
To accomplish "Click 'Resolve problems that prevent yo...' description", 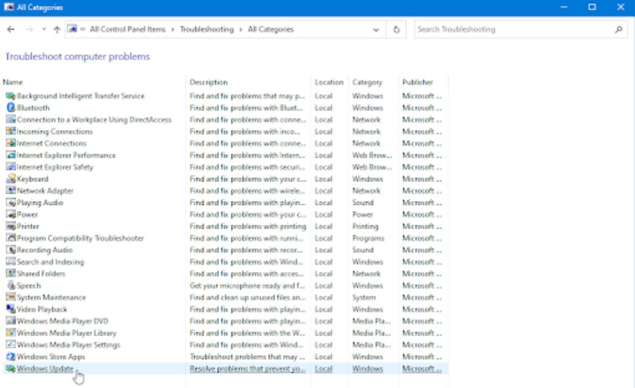I will (247, 369).
